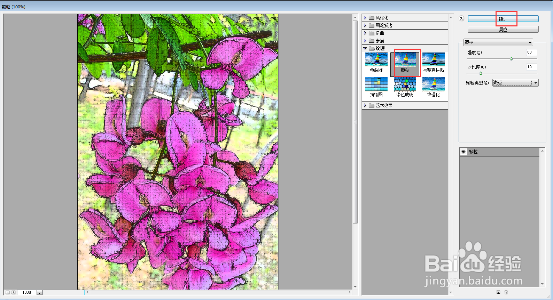
Task: Click the preview horizontal scrollbar right arrow
Action: coord(350,292)
